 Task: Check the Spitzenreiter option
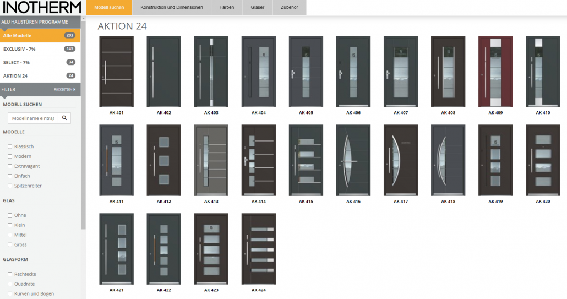[10, 186]
